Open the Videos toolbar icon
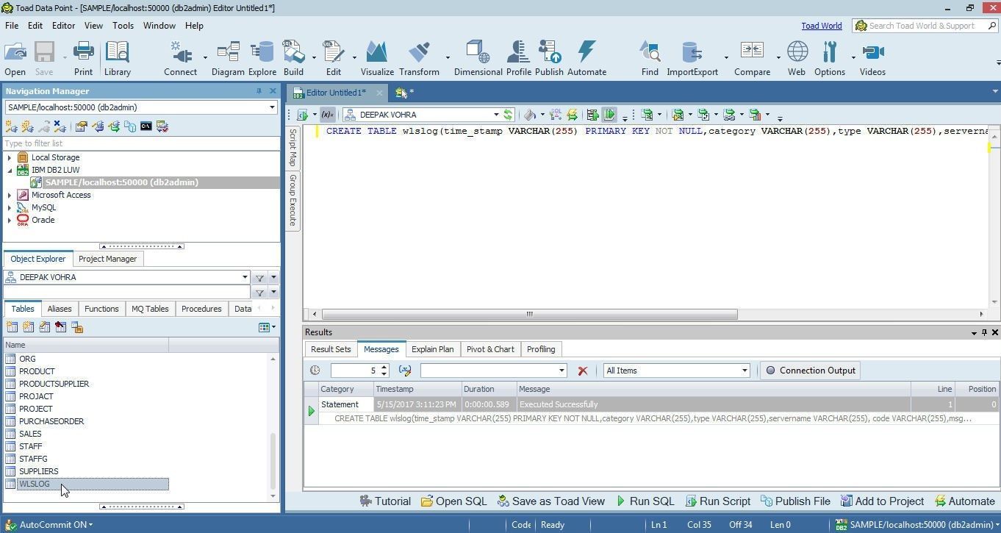The width and height of the screenshot is (1001, 533). 872,59
